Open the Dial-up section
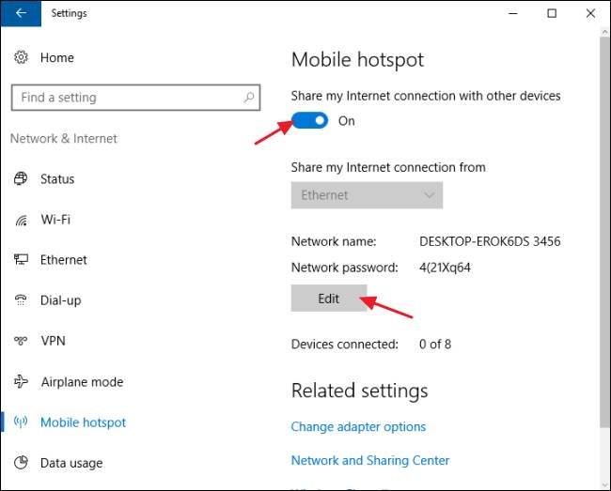This screenshot has width=611, height=491. [x=61, y=300]
